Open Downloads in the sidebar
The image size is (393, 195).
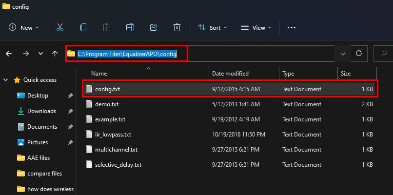pos(37,111)
